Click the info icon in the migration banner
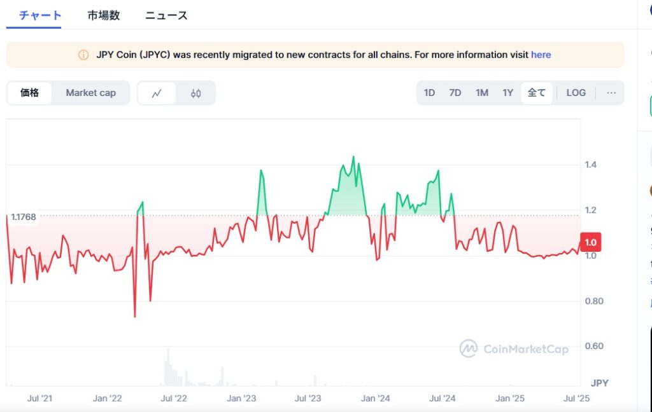 click(83, 55)
